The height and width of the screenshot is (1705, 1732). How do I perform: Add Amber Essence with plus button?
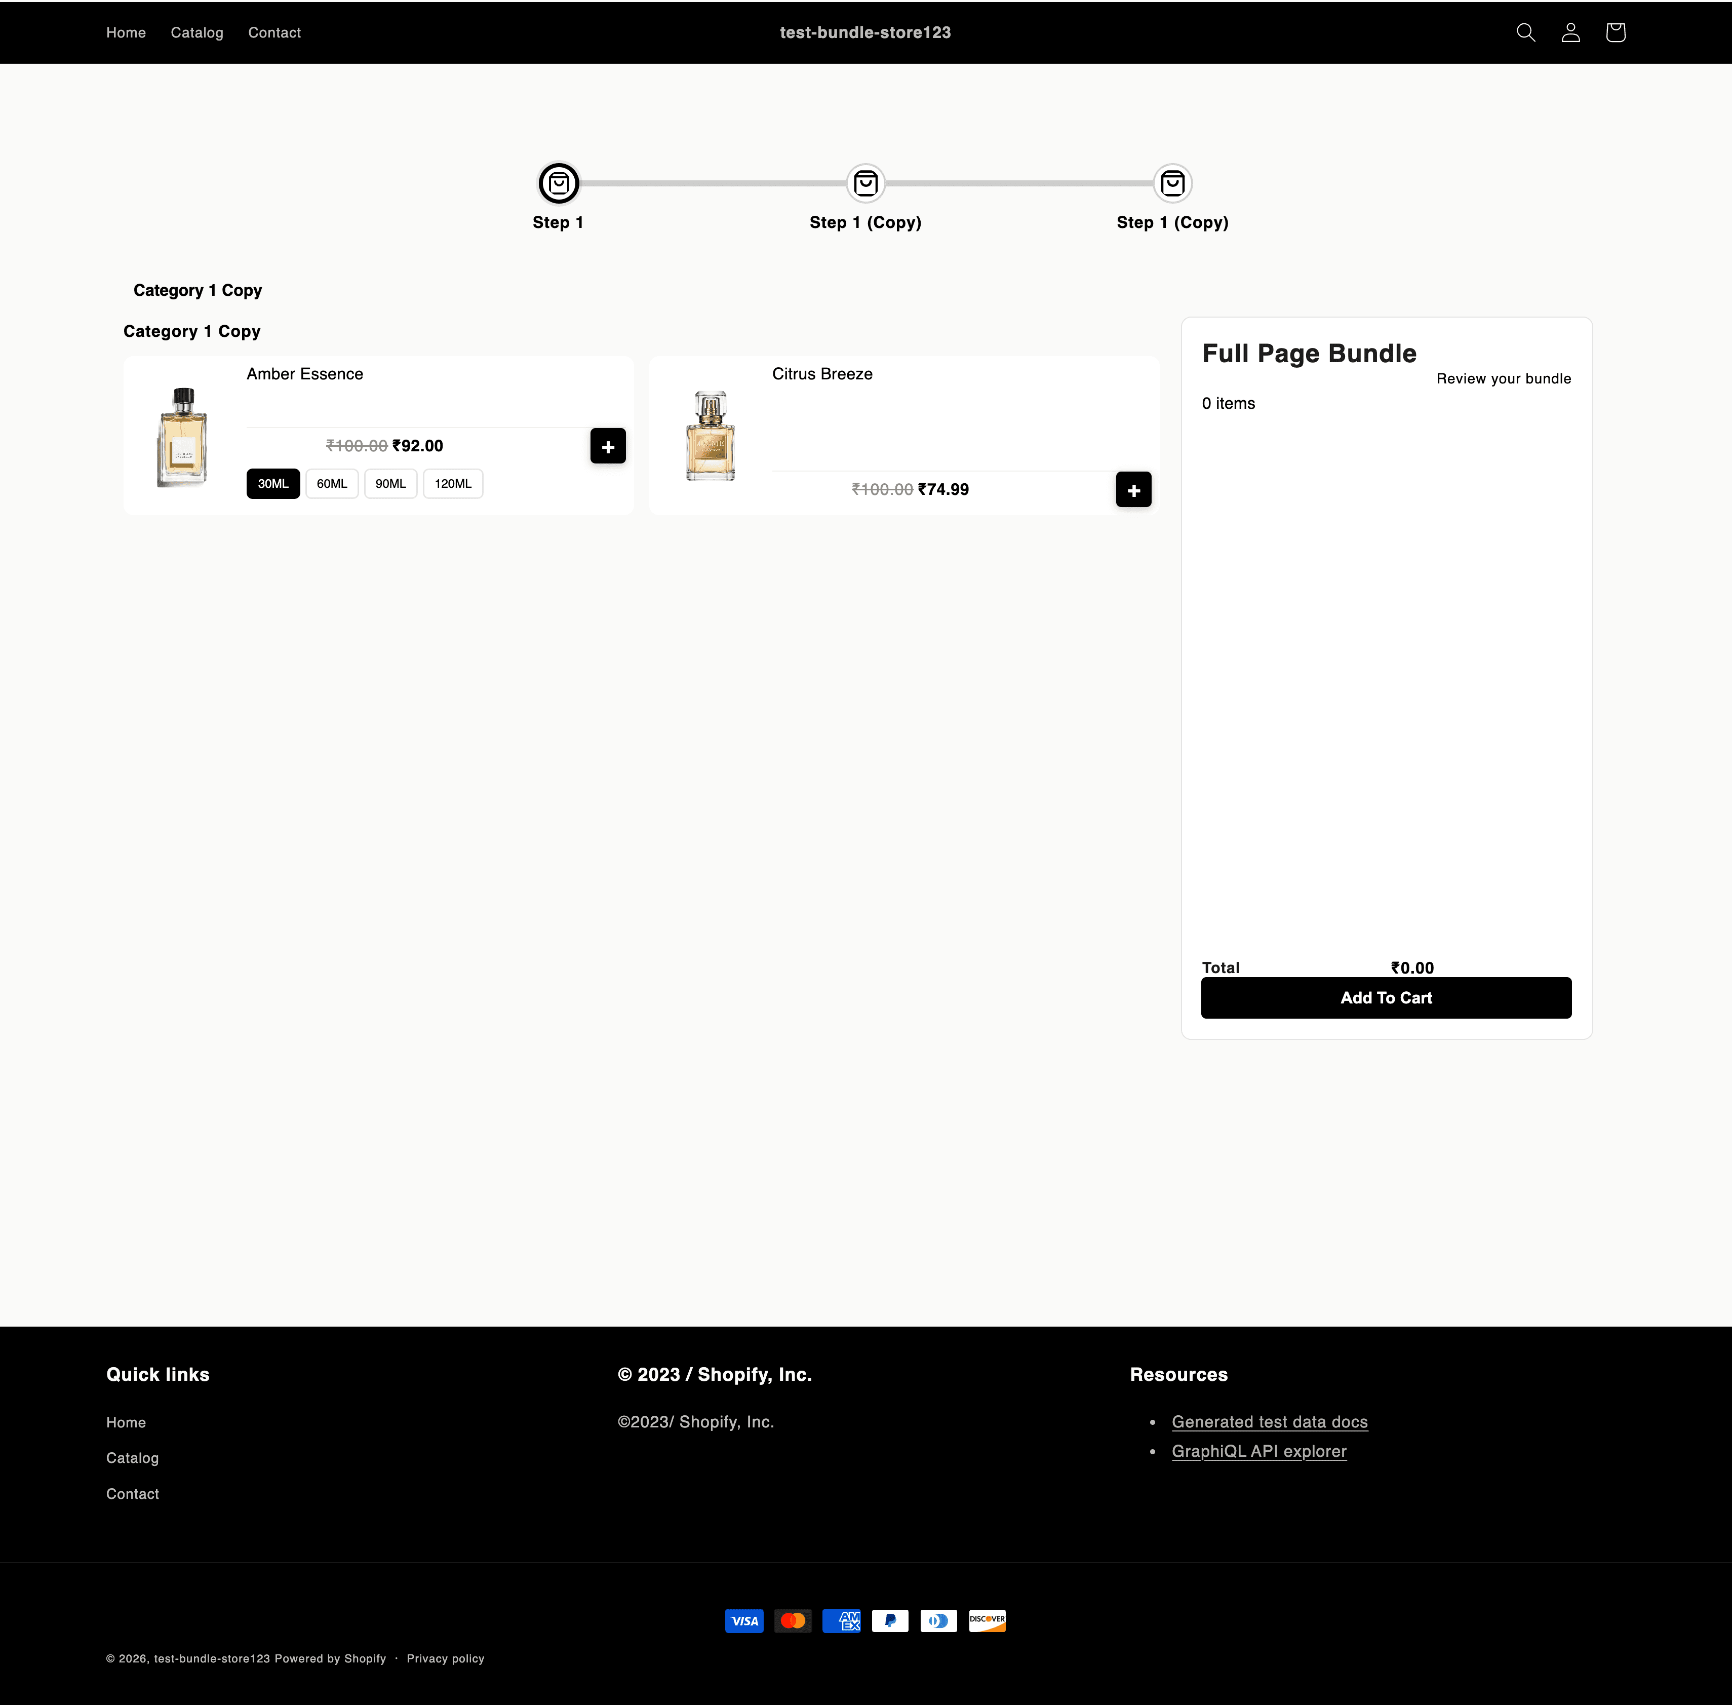608,446
